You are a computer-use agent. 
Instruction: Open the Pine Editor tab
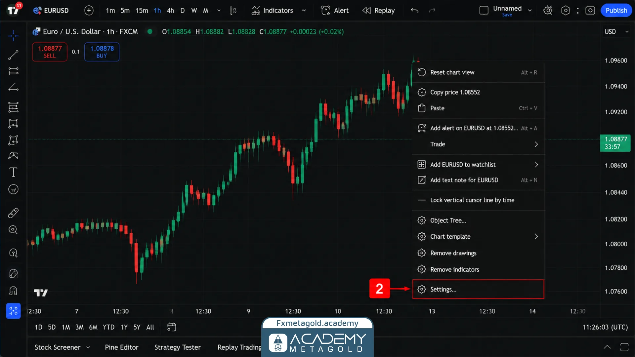(121, 347)
